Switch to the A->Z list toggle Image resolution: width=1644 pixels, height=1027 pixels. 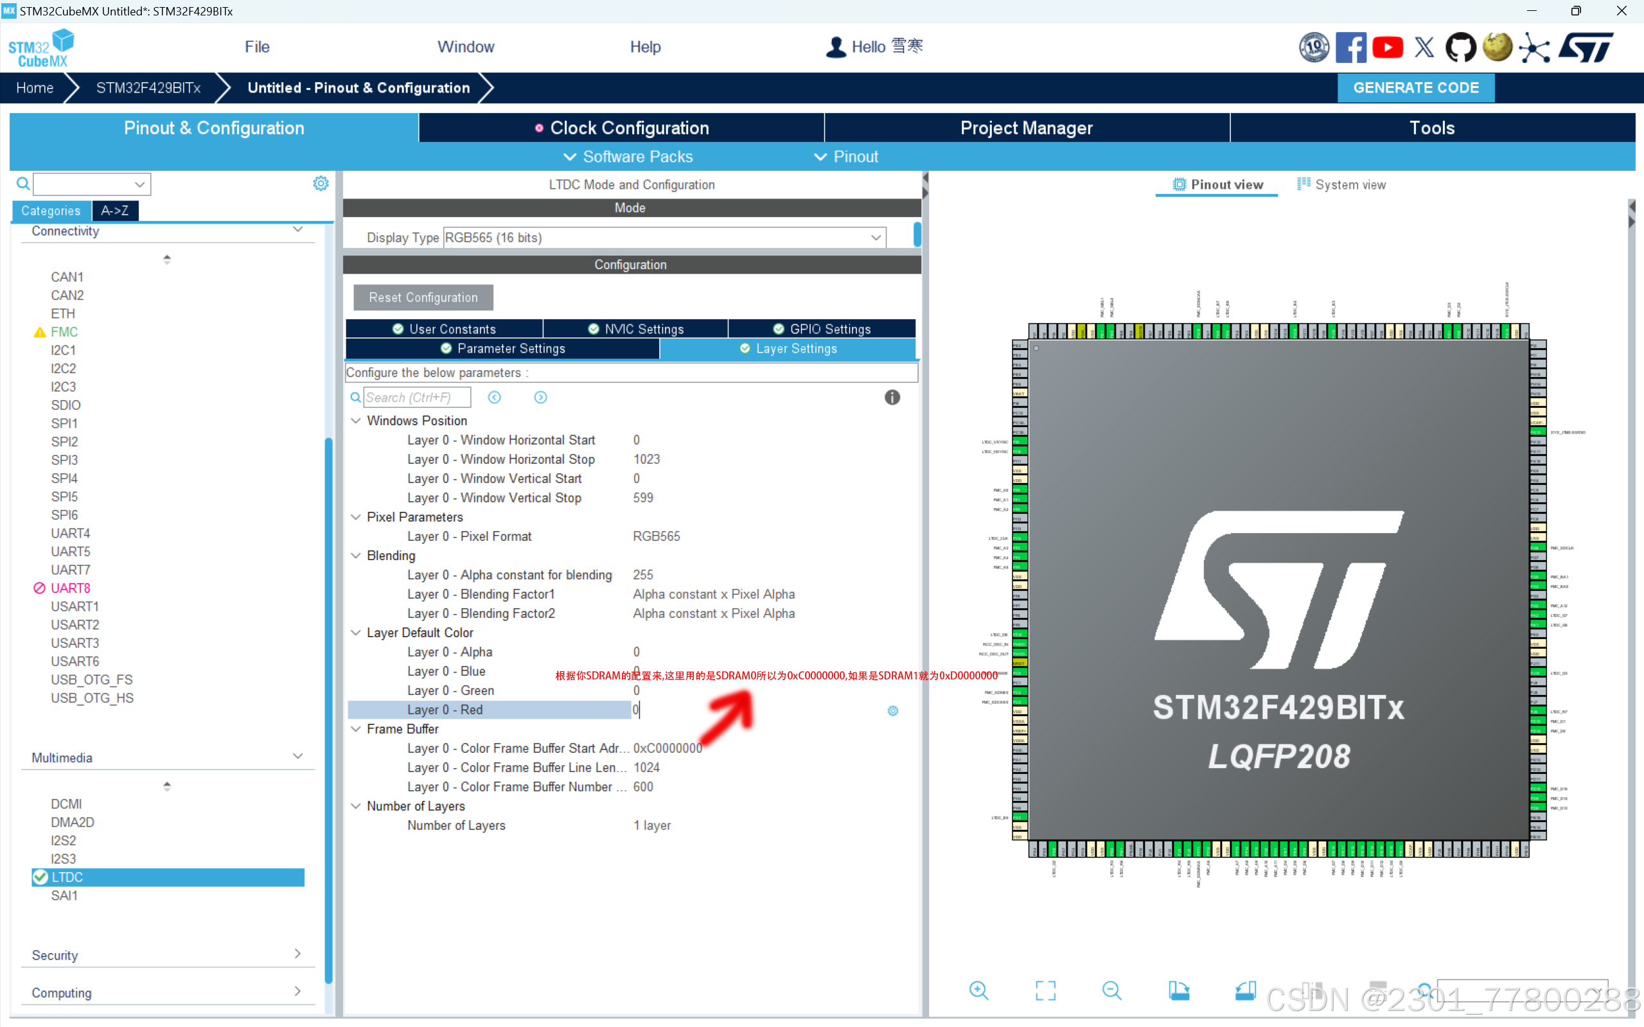pyautogui.click(x=115, y=211)
